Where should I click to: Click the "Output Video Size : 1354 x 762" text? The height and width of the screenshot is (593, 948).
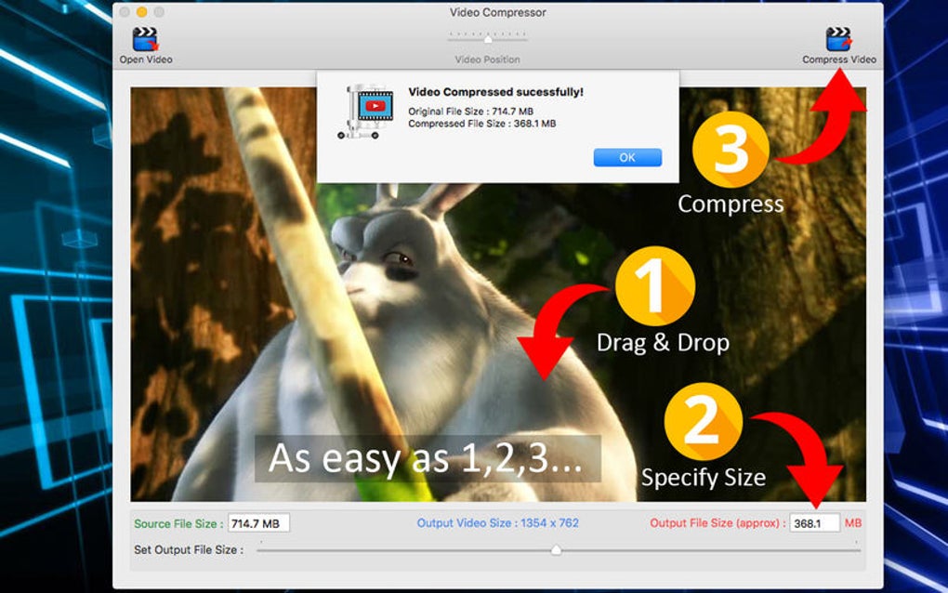pyautogui.click(x=497, y=523)
